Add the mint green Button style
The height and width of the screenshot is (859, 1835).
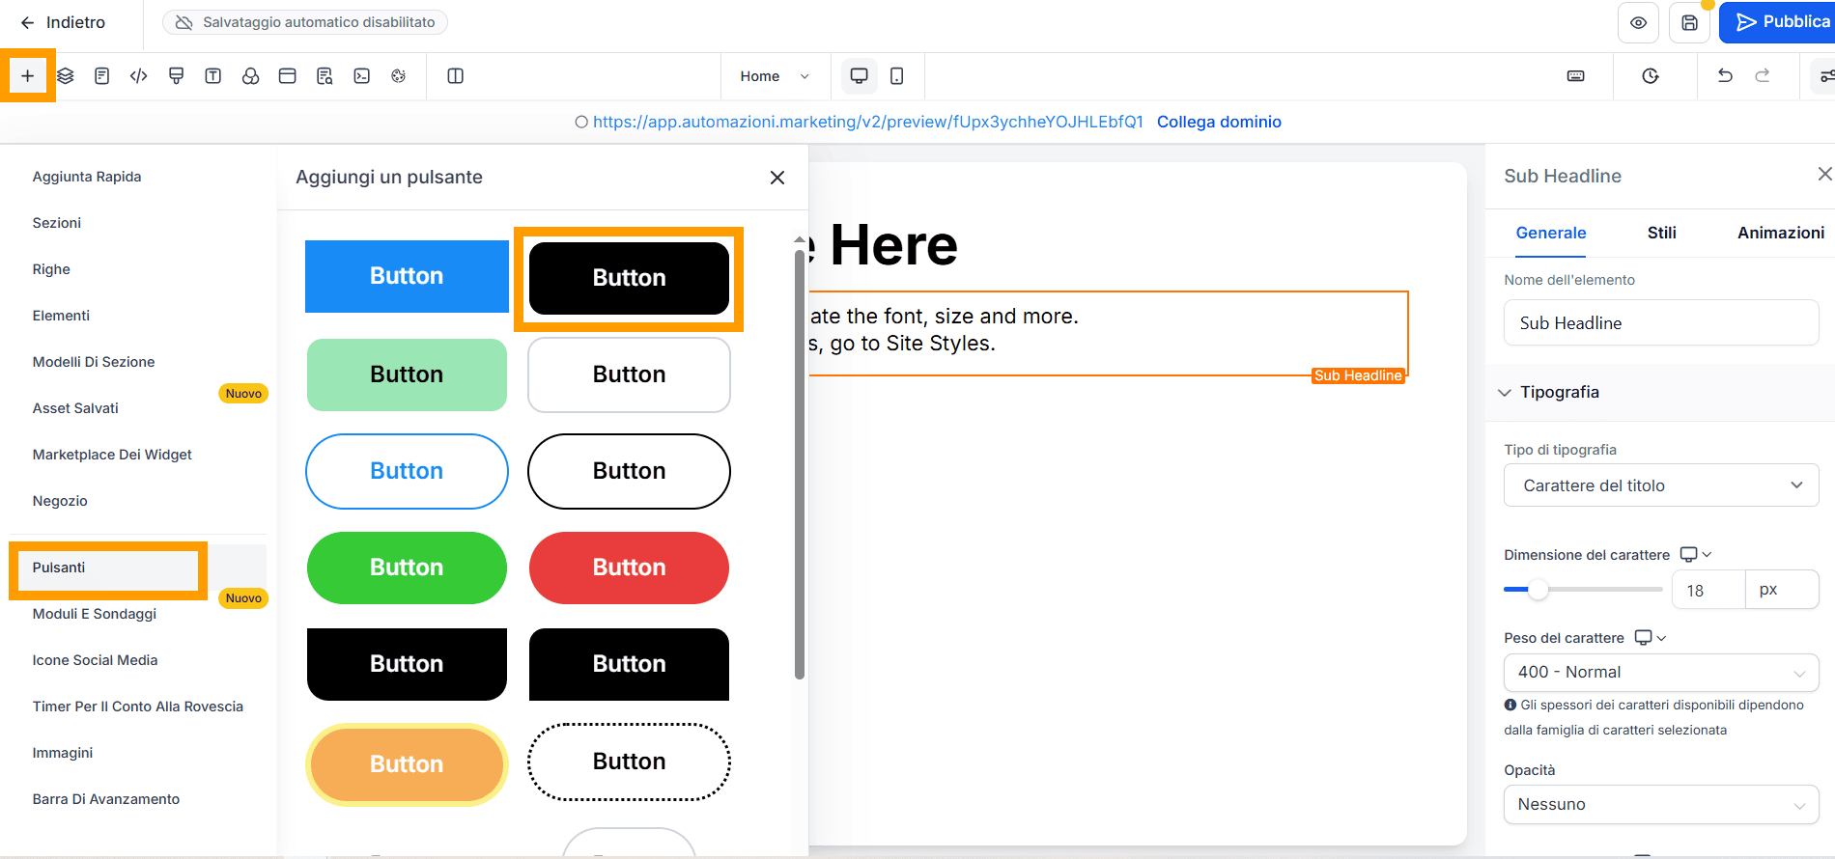(407, 374)
